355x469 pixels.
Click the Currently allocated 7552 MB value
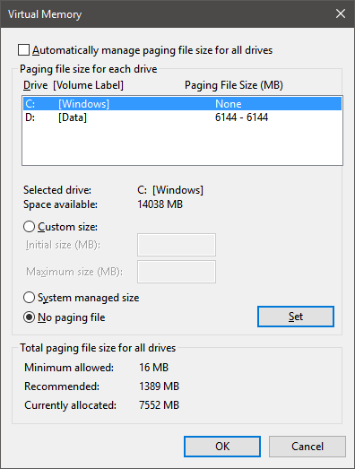click(x=159, y=405)
